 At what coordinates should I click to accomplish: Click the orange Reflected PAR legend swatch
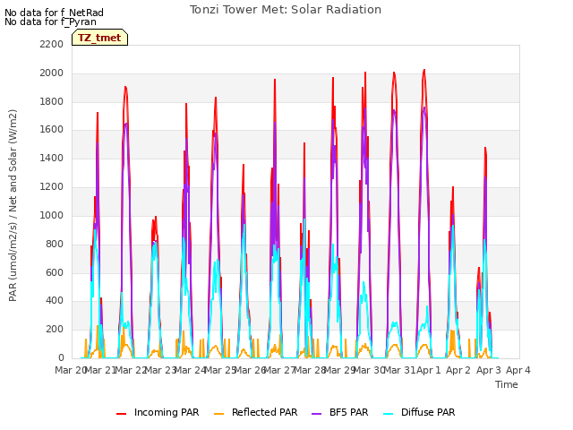[218, 414]
